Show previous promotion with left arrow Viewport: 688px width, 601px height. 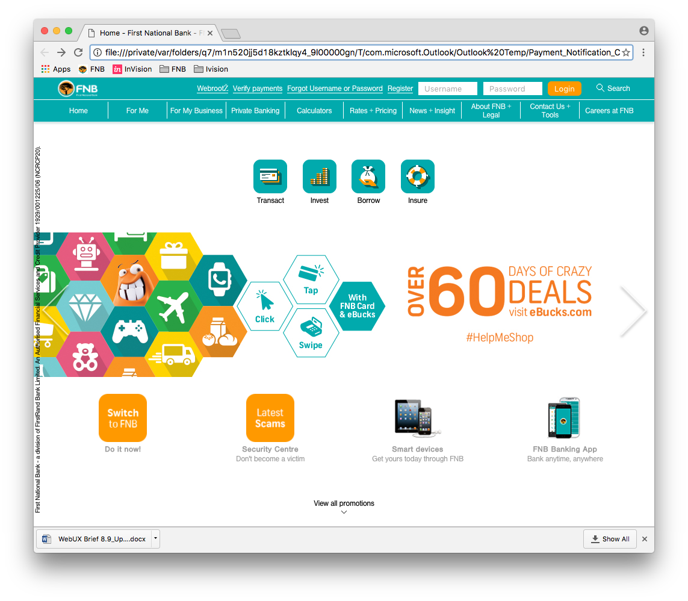pyautogui.click(x=56, y=311)
